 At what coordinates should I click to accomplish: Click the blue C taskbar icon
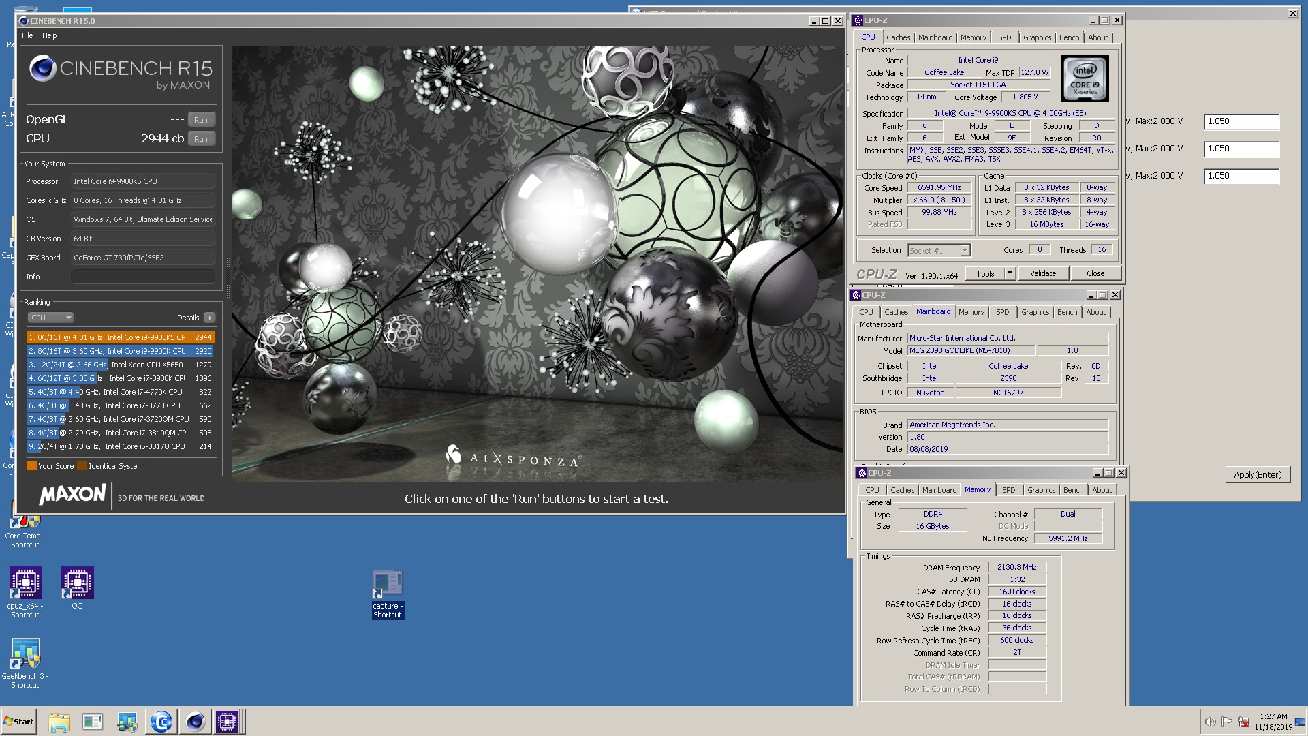coord(161,722)
